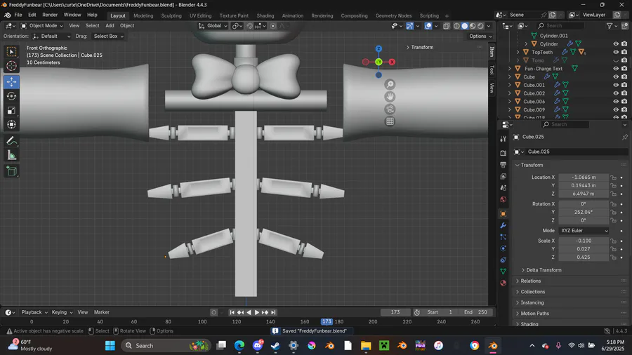The image size is (632, 355).
Task: Click the Scale Z value field
Action: [584, 257]
